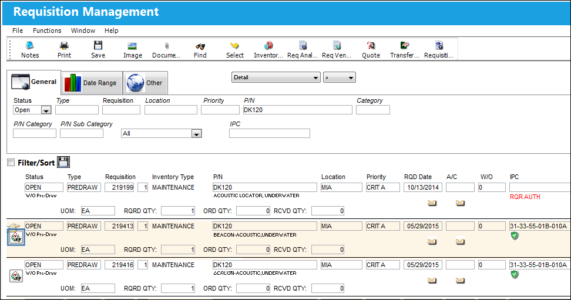Click the IPC filter field
571x300 pixels.
270,133
